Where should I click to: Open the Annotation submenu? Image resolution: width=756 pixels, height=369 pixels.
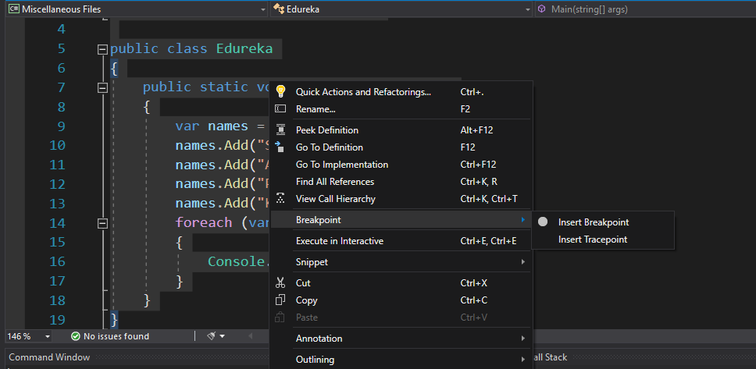pyautogui.click(x=401, y=338)
